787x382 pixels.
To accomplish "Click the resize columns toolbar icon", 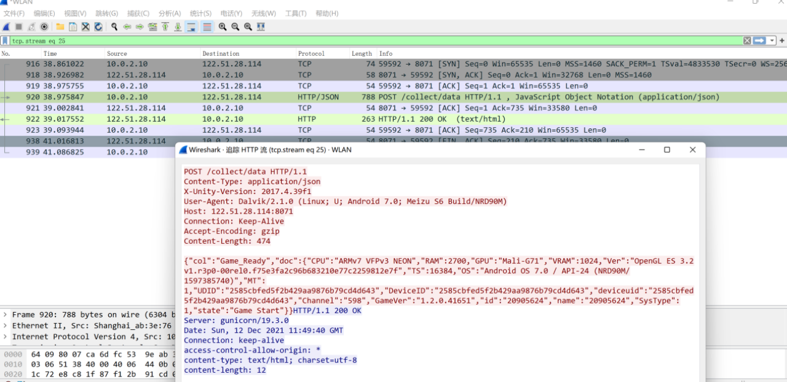I will click(261, 27).
